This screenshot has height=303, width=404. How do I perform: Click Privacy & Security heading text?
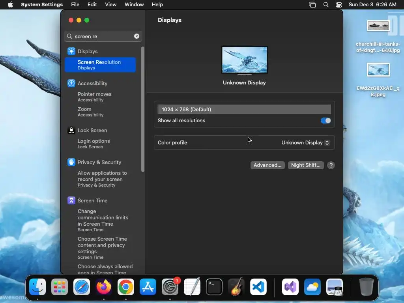99,162
